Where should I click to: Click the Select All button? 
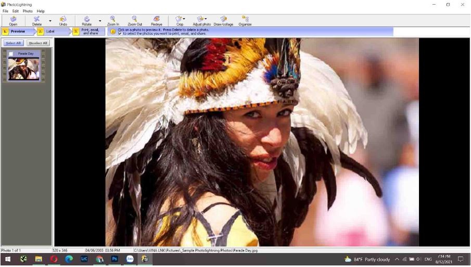[14, 43]
